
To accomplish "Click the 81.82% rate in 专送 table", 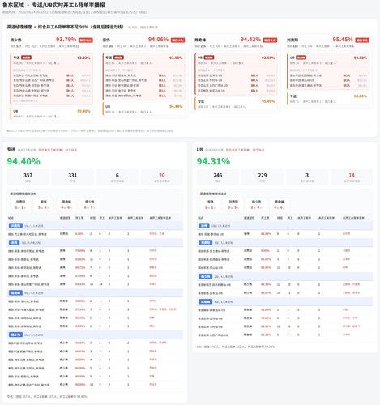I will 80,259.
